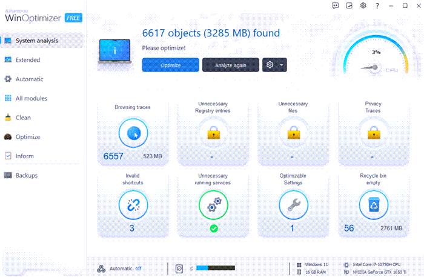Click the 'Privacy Traces' card title
The width and height of the screenshot is (424, 277).
(373, 107)
